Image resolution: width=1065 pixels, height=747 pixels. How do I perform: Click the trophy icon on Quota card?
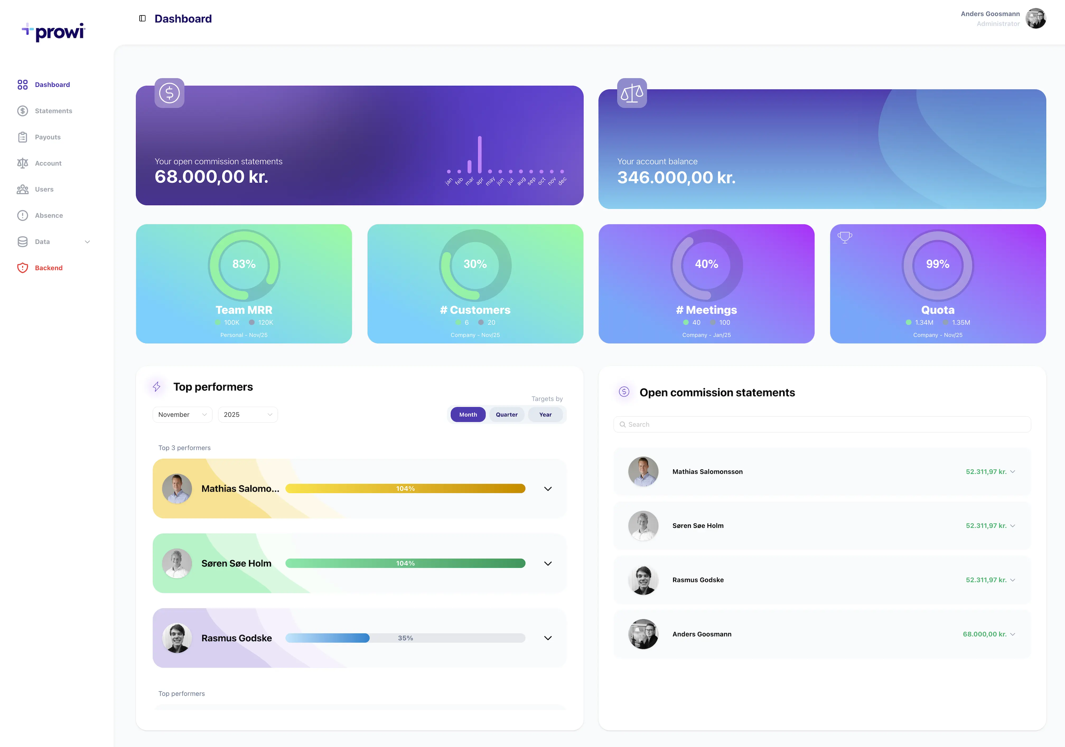pos(845,237)
